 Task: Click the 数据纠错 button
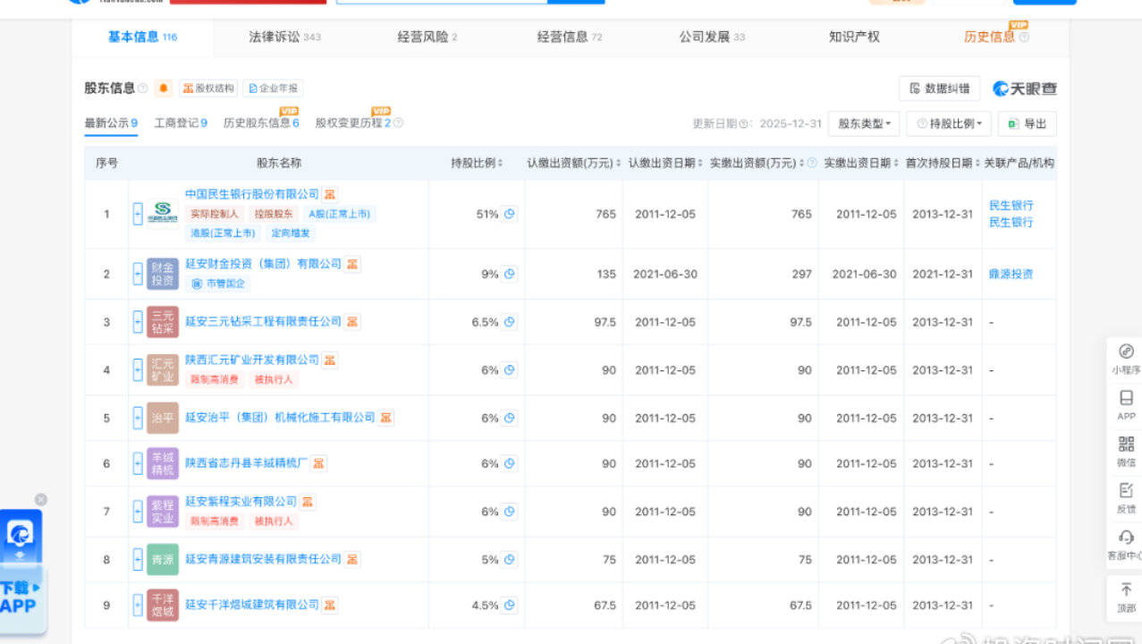[x=939, y=89]
